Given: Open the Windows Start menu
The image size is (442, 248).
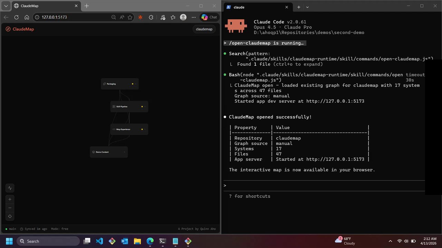Looking at the screenshot, I should pos(9,241).
